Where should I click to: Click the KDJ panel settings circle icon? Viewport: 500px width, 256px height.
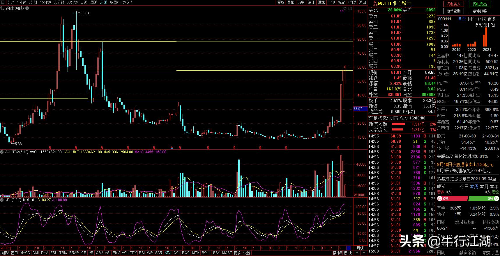coord(2,200)
